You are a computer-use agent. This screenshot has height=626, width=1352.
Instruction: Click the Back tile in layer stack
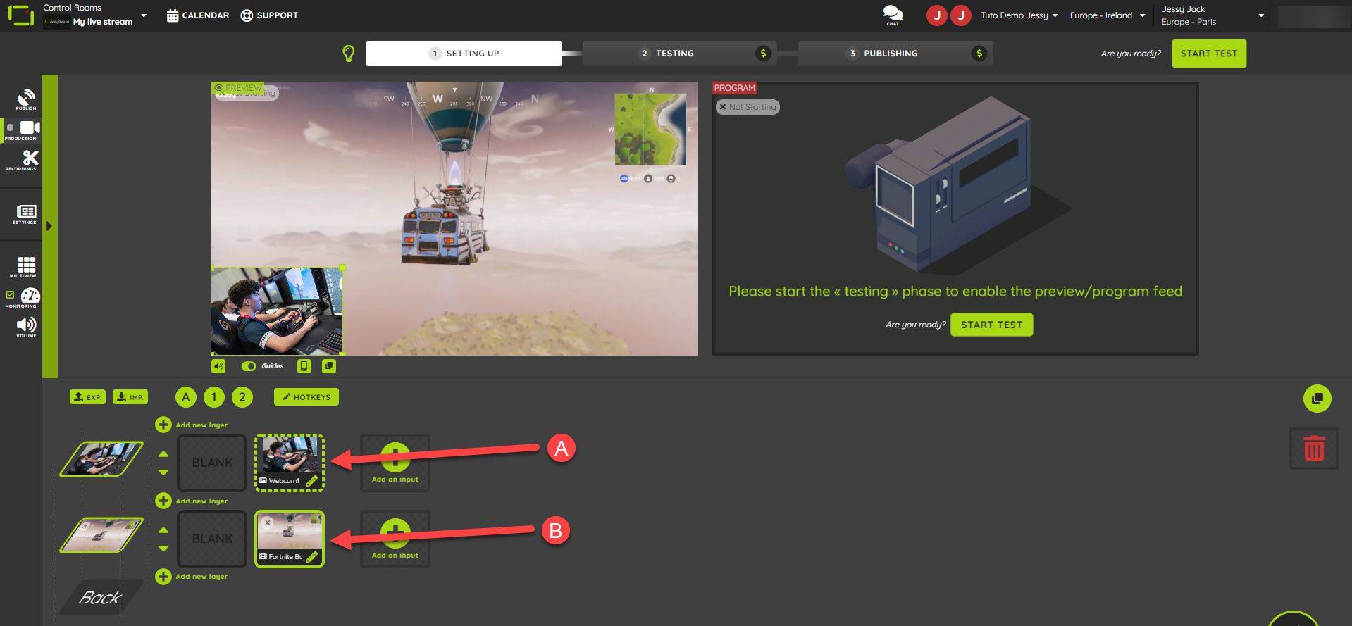(x=101, y=598)
